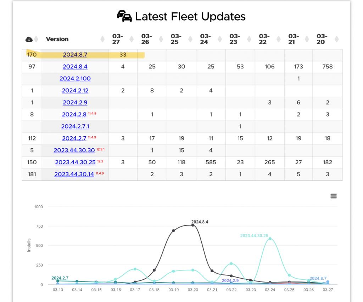Sort the 03-22 column using its arrows
This screenshot has height=302, width=363.
pyautogui.click(x=279, y=39)
